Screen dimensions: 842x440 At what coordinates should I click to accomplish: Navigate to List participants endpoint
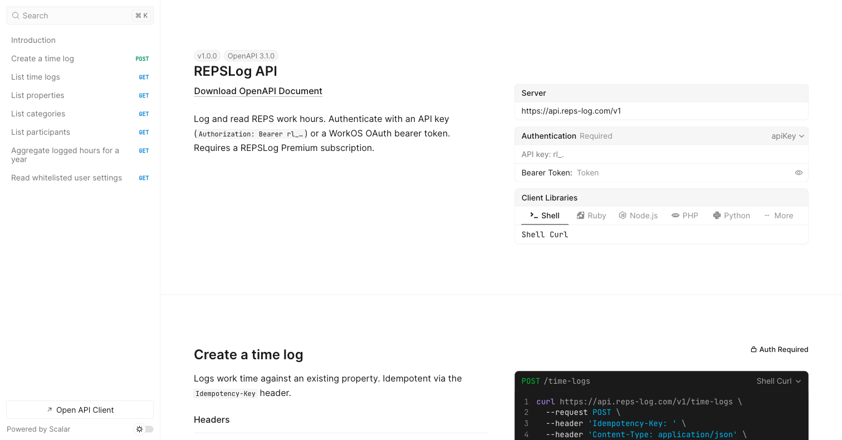click(80, 132)
